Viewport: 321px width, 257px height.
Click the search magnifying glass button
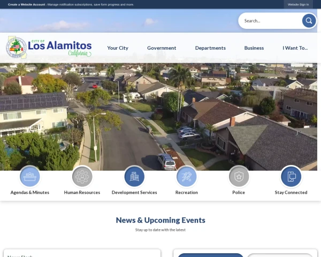pyautogui.click(x=309, y=21)
